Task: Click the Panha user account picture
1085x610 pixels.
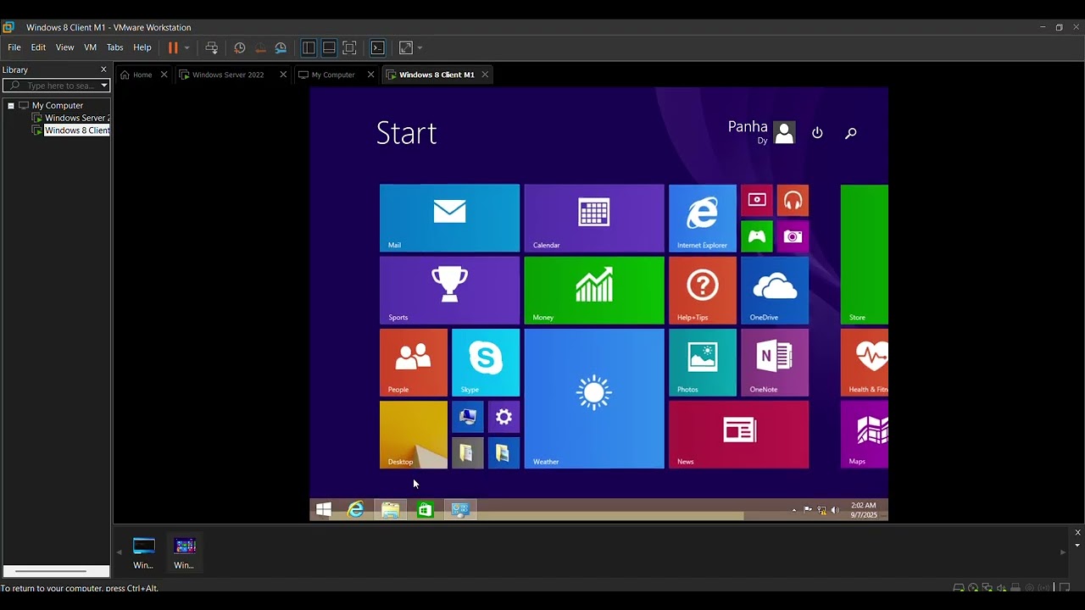Action: 784,133
